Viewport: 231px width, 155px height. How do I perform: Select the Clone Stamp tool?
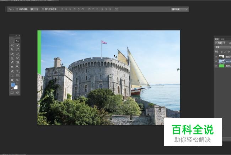[x=12, y=58]
